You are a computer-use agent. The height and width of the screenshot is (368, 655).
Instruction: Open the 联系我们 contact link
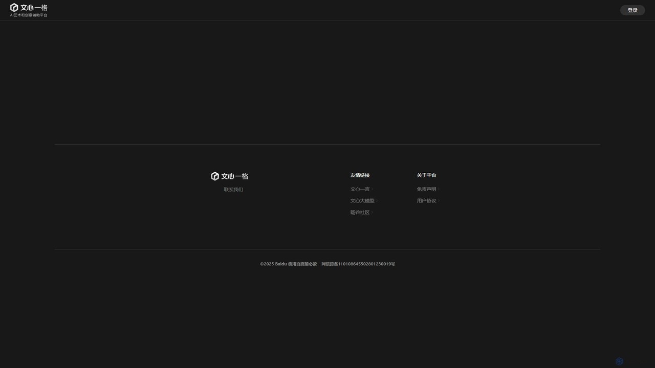point(233,190)
